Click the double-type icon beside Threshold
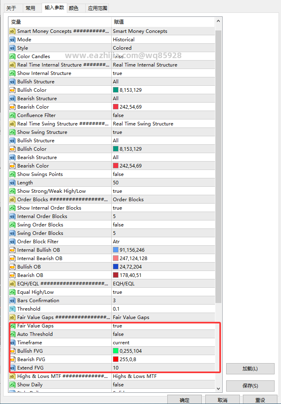This screenshot has width=281, height=404. [x=12, y=309]
